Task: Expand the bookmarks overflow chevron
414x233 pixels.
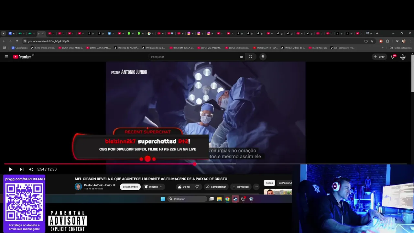Action: pos(383,48)
